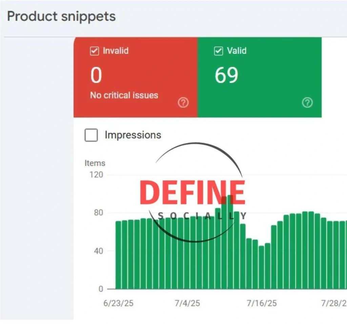Toggle the Valid checkbox
The image size is (347, 324).
click(219, 51)
